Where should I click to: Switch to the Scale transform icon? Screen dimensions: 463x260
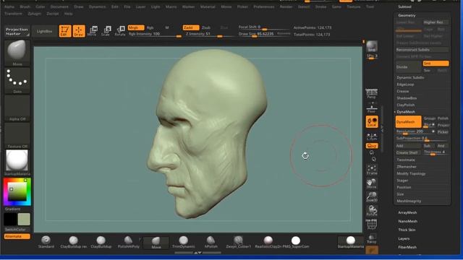pos(106,31)
